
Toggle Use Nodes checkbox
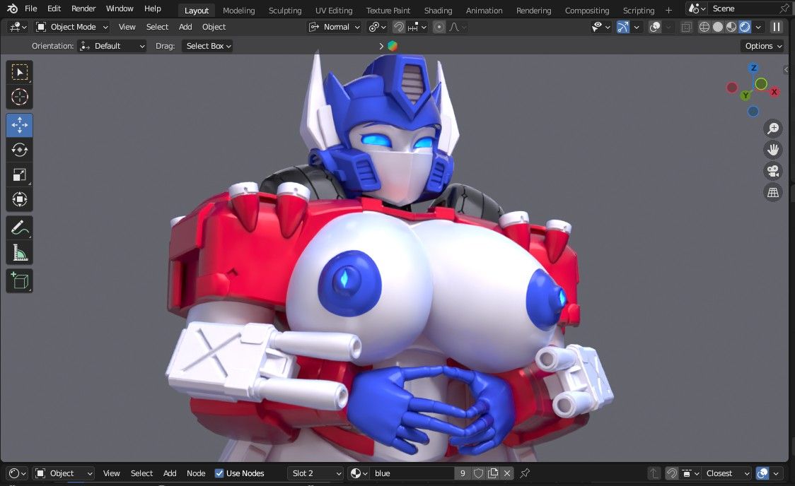[219, 473]
